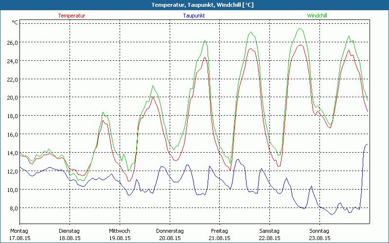Viewport: 389px width, 243px height.
Task: Click the blue Taupunkt legend label
Action: coord(194,16)
